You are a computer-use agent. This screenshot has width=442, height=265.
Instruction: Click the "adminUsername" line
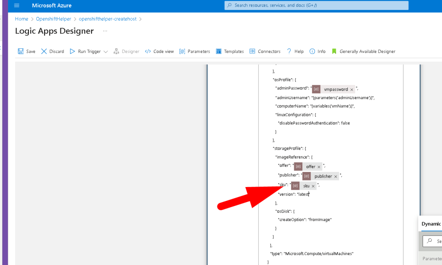click(x=325, y=97)
